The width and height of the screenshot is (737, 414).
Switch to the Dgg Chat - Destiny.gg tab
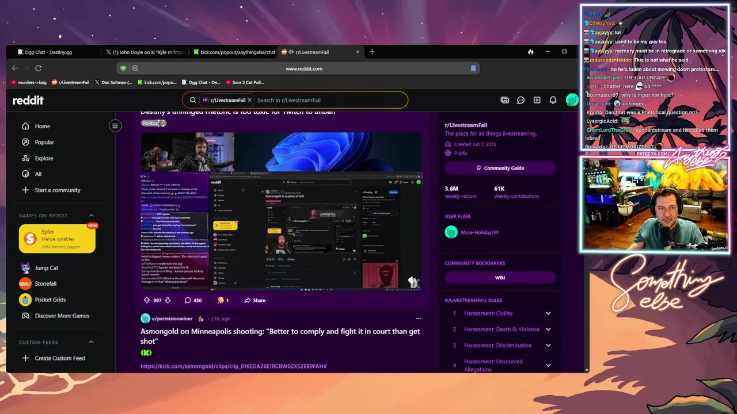53,52
